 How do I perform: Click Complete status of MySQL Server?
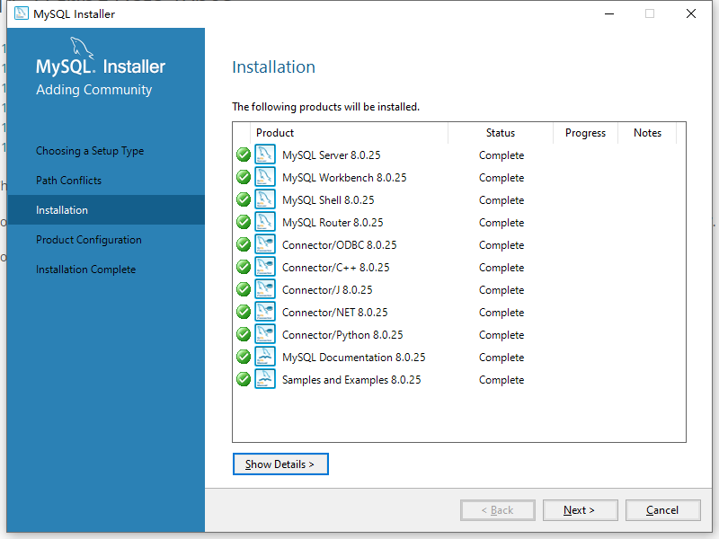(502, 155)
